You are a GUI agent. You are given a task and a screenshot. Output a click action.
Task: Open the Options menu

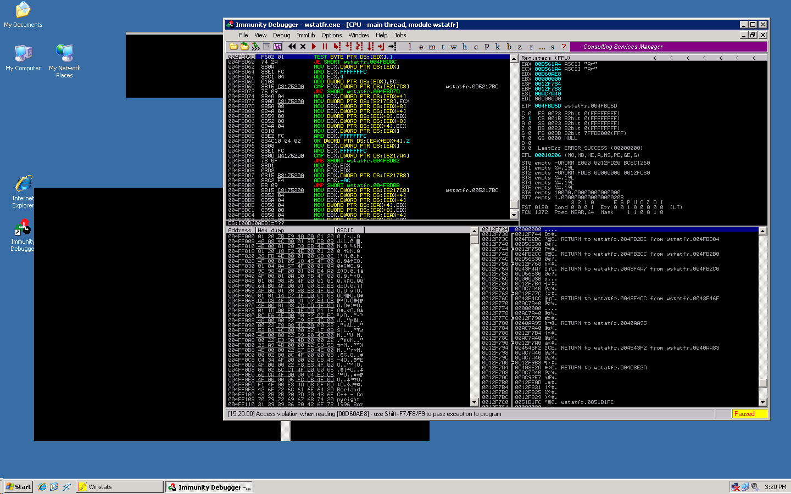pyautogui.click(x=332, y=35)
